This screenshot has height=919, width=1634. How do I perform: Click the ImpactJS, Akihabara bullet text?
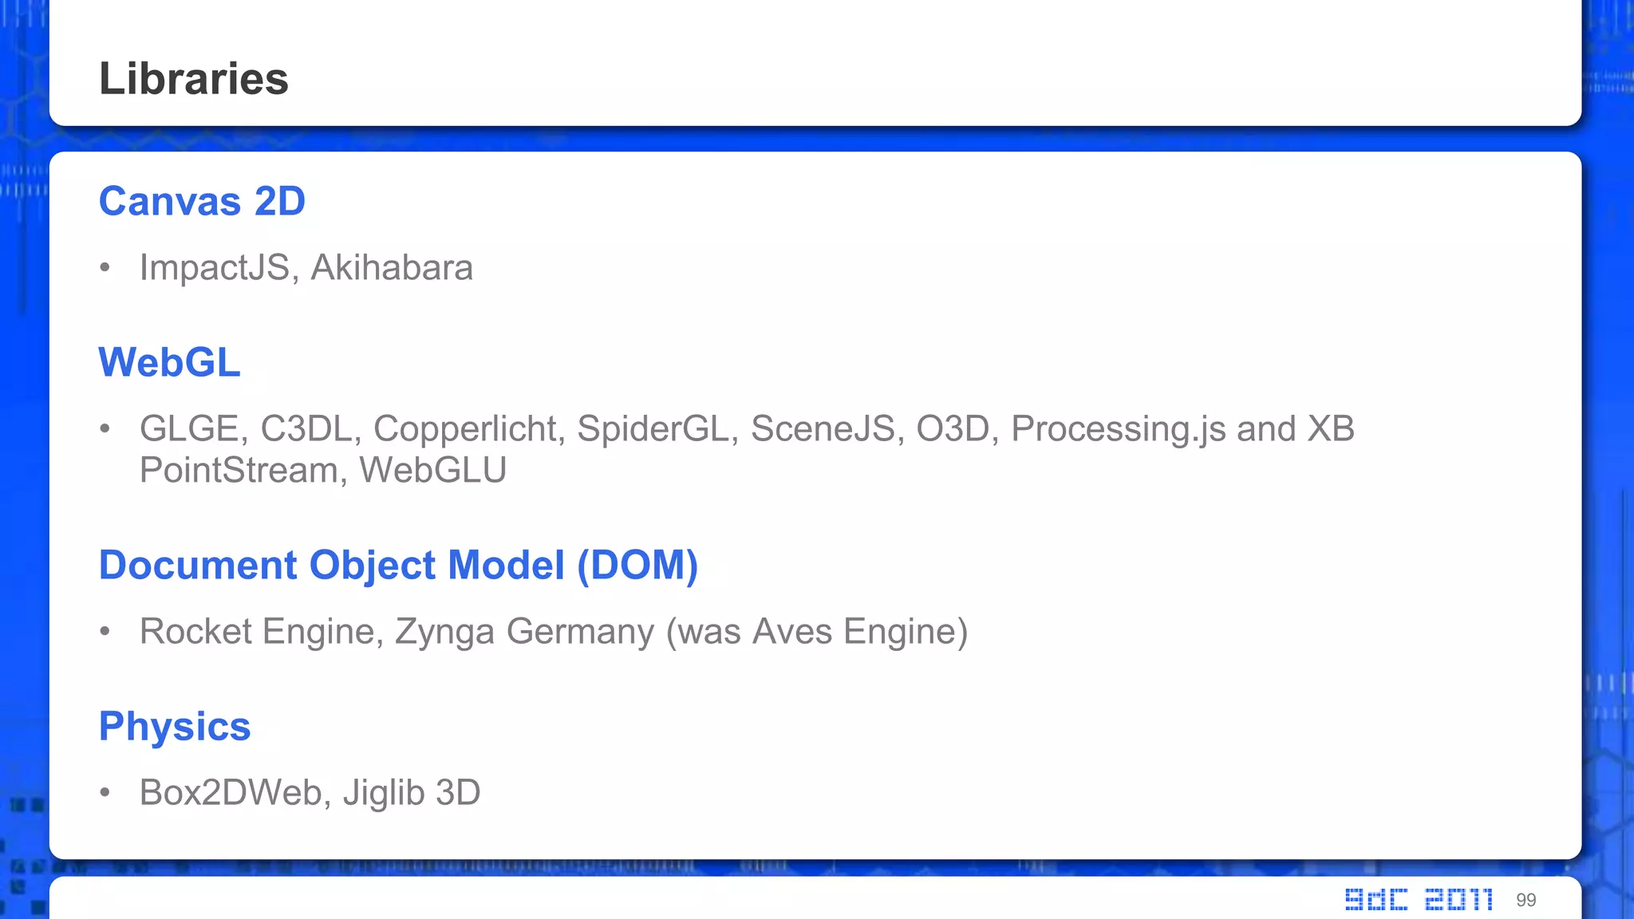[x=306, y=267]
